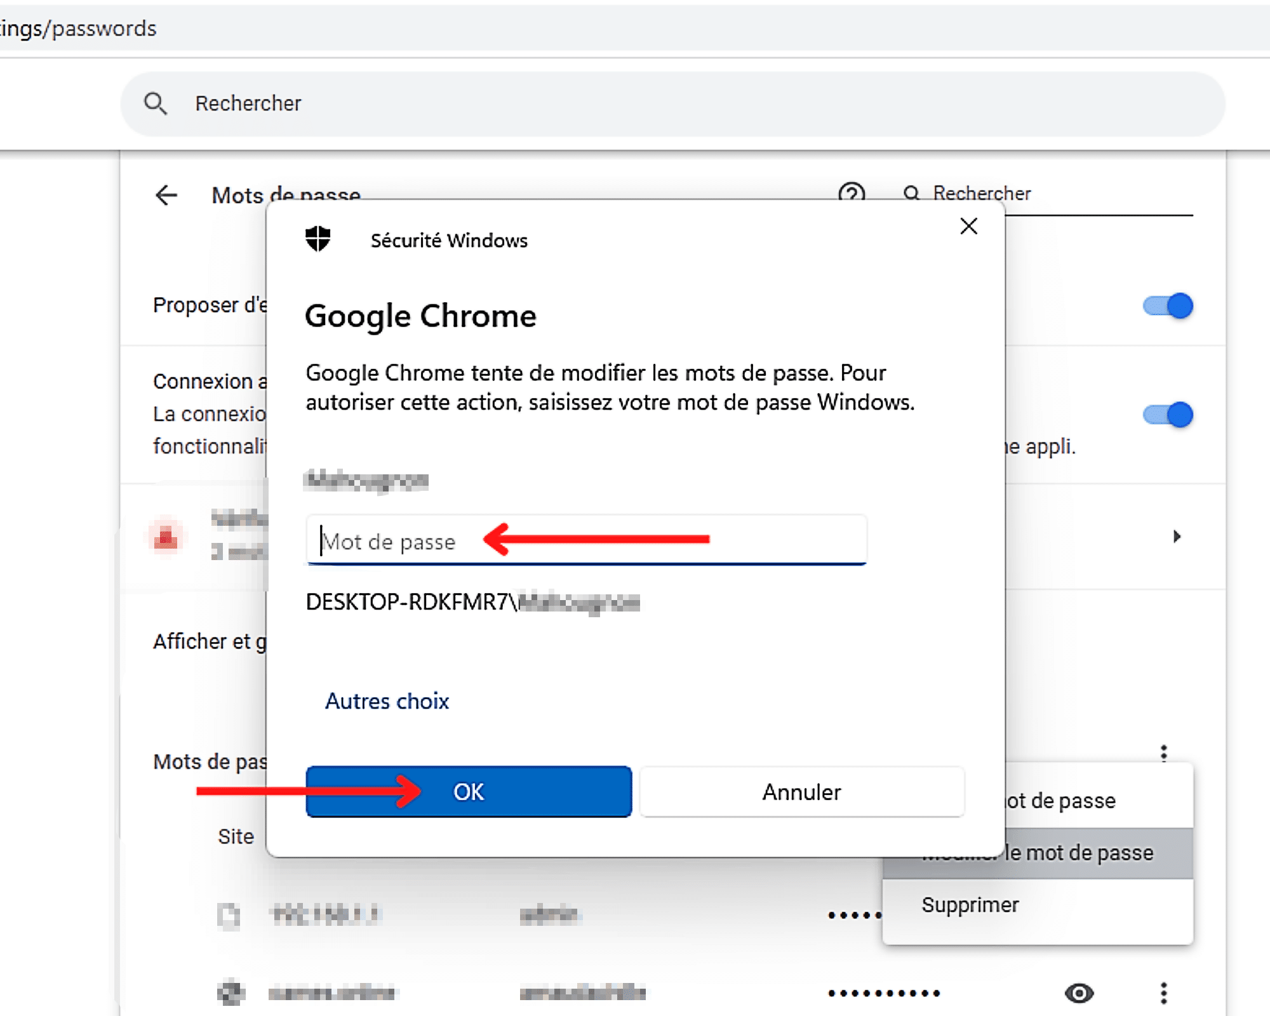
Task: Open the three-dot menu on the bottom password row
Action: click(x=1164, y=993)
